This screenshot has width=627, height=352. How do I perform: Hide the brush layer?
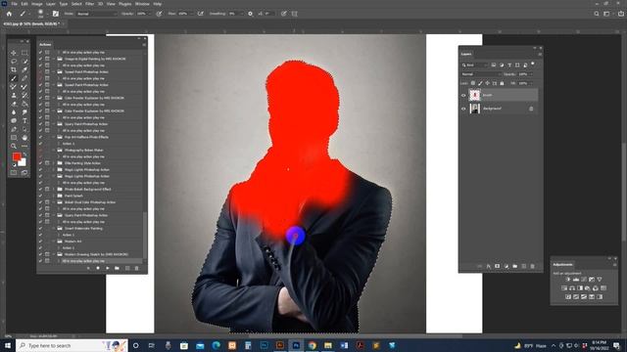click(463, 96)
